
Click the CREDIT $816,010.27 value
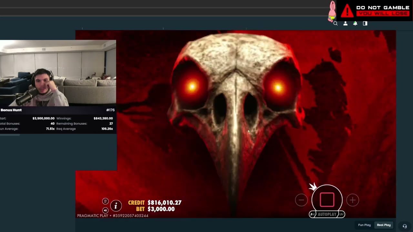point(165,203)
